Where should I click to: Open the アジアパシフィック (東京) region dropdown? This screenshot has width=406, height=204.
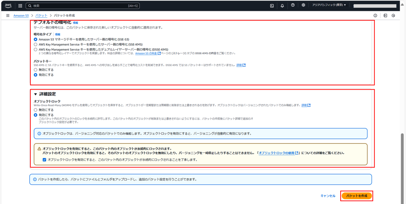(329, 5)
